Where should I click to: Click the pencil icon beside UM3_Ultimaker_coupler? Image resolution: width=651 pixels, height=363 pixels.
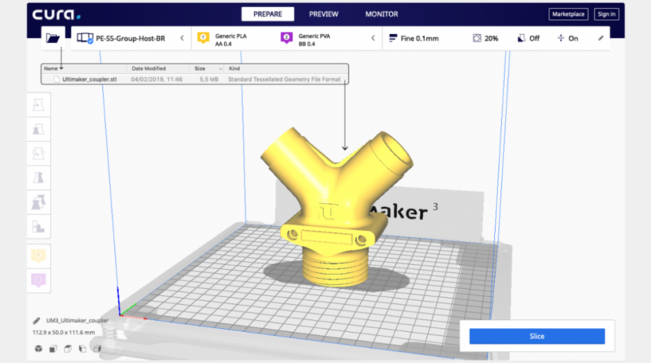(x=36, y=320)
